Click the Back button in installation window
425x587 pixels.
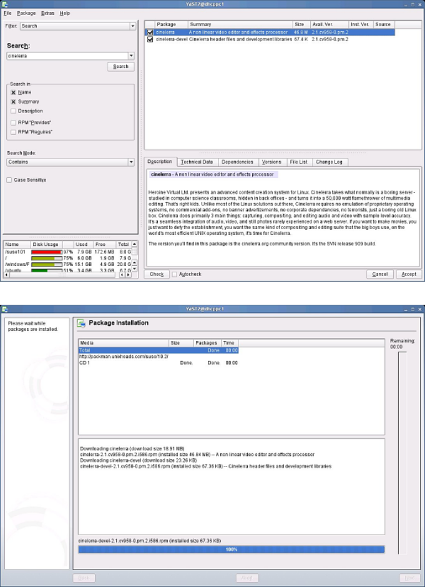pos(84,578)
